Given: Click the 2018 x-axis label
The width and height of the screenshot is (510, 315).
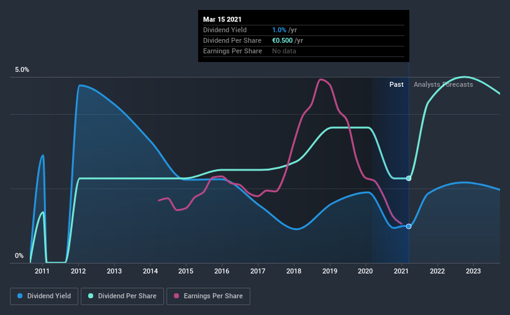Looking at the screenshot, I should coord(294,271).
